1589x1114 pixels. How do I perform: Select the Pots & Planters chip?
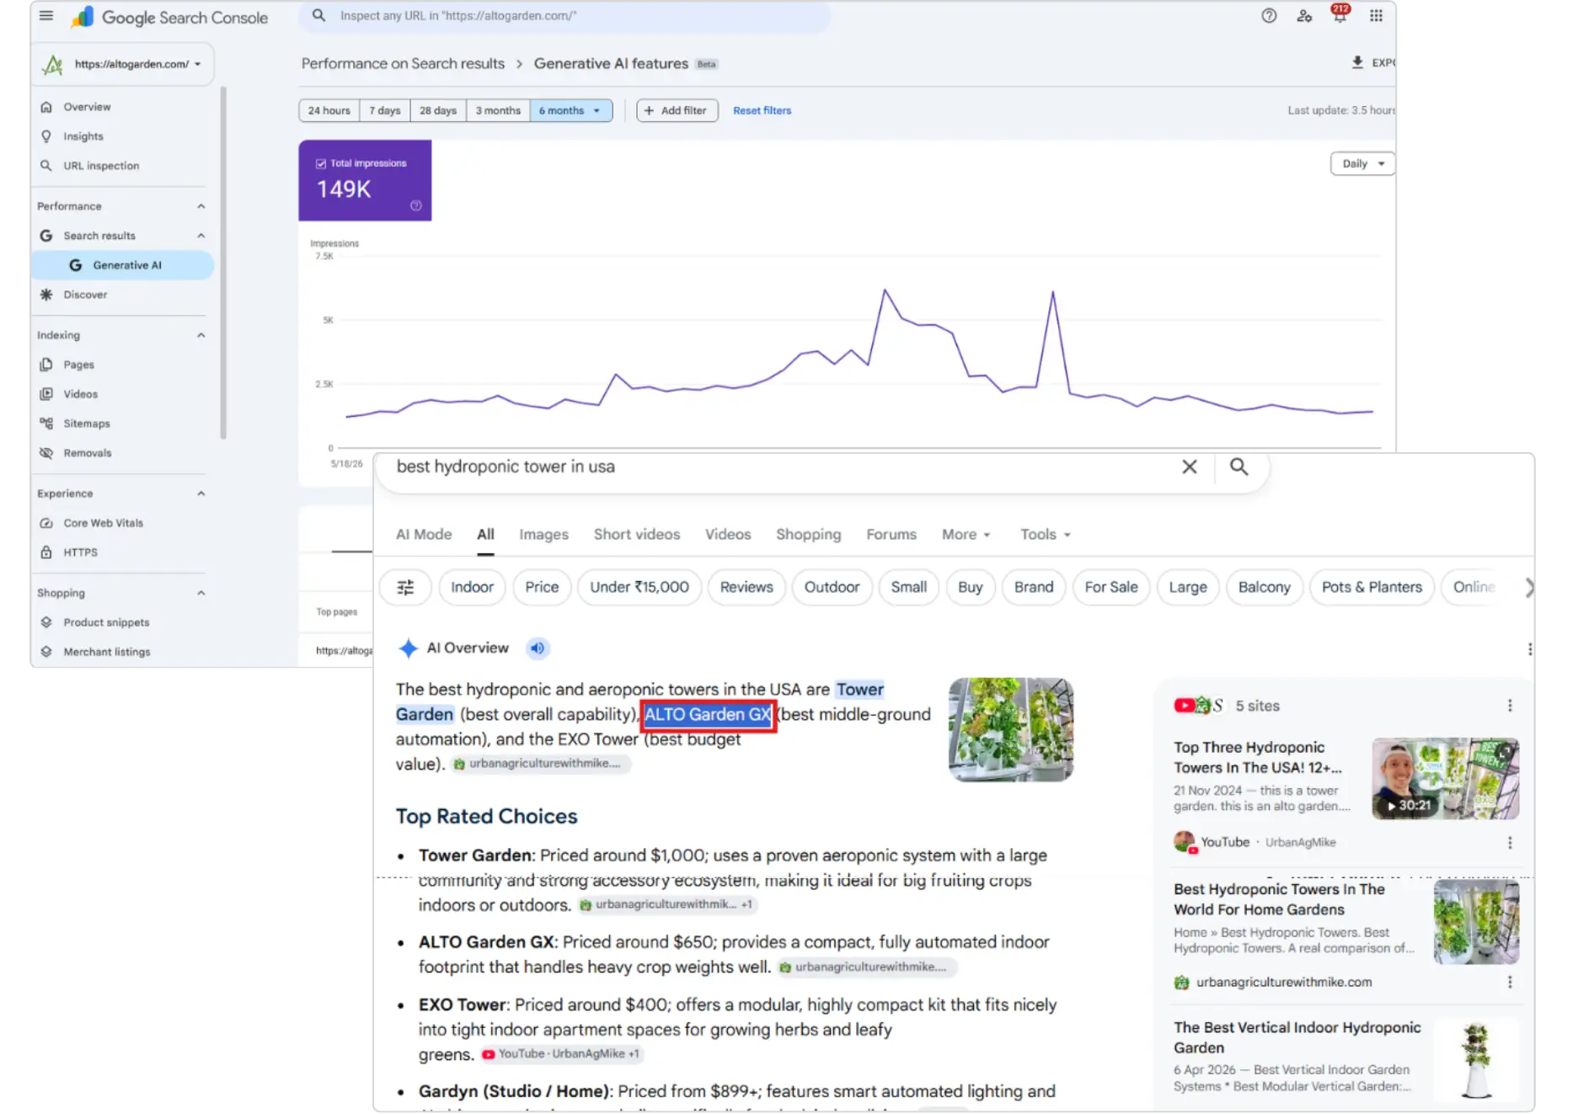[1371, 587]
